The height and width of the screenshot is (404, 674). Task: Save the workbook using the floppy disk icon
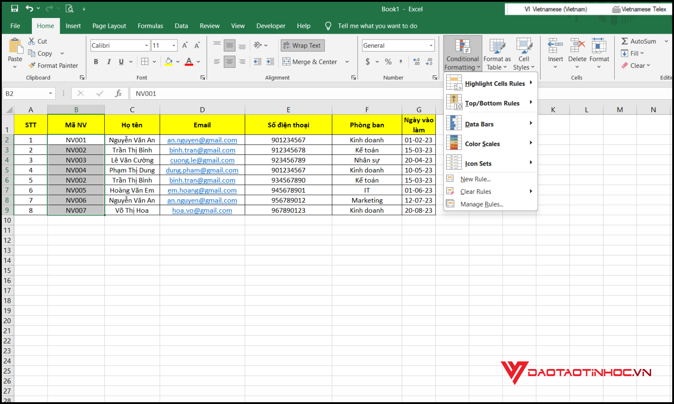coord(14,9)
